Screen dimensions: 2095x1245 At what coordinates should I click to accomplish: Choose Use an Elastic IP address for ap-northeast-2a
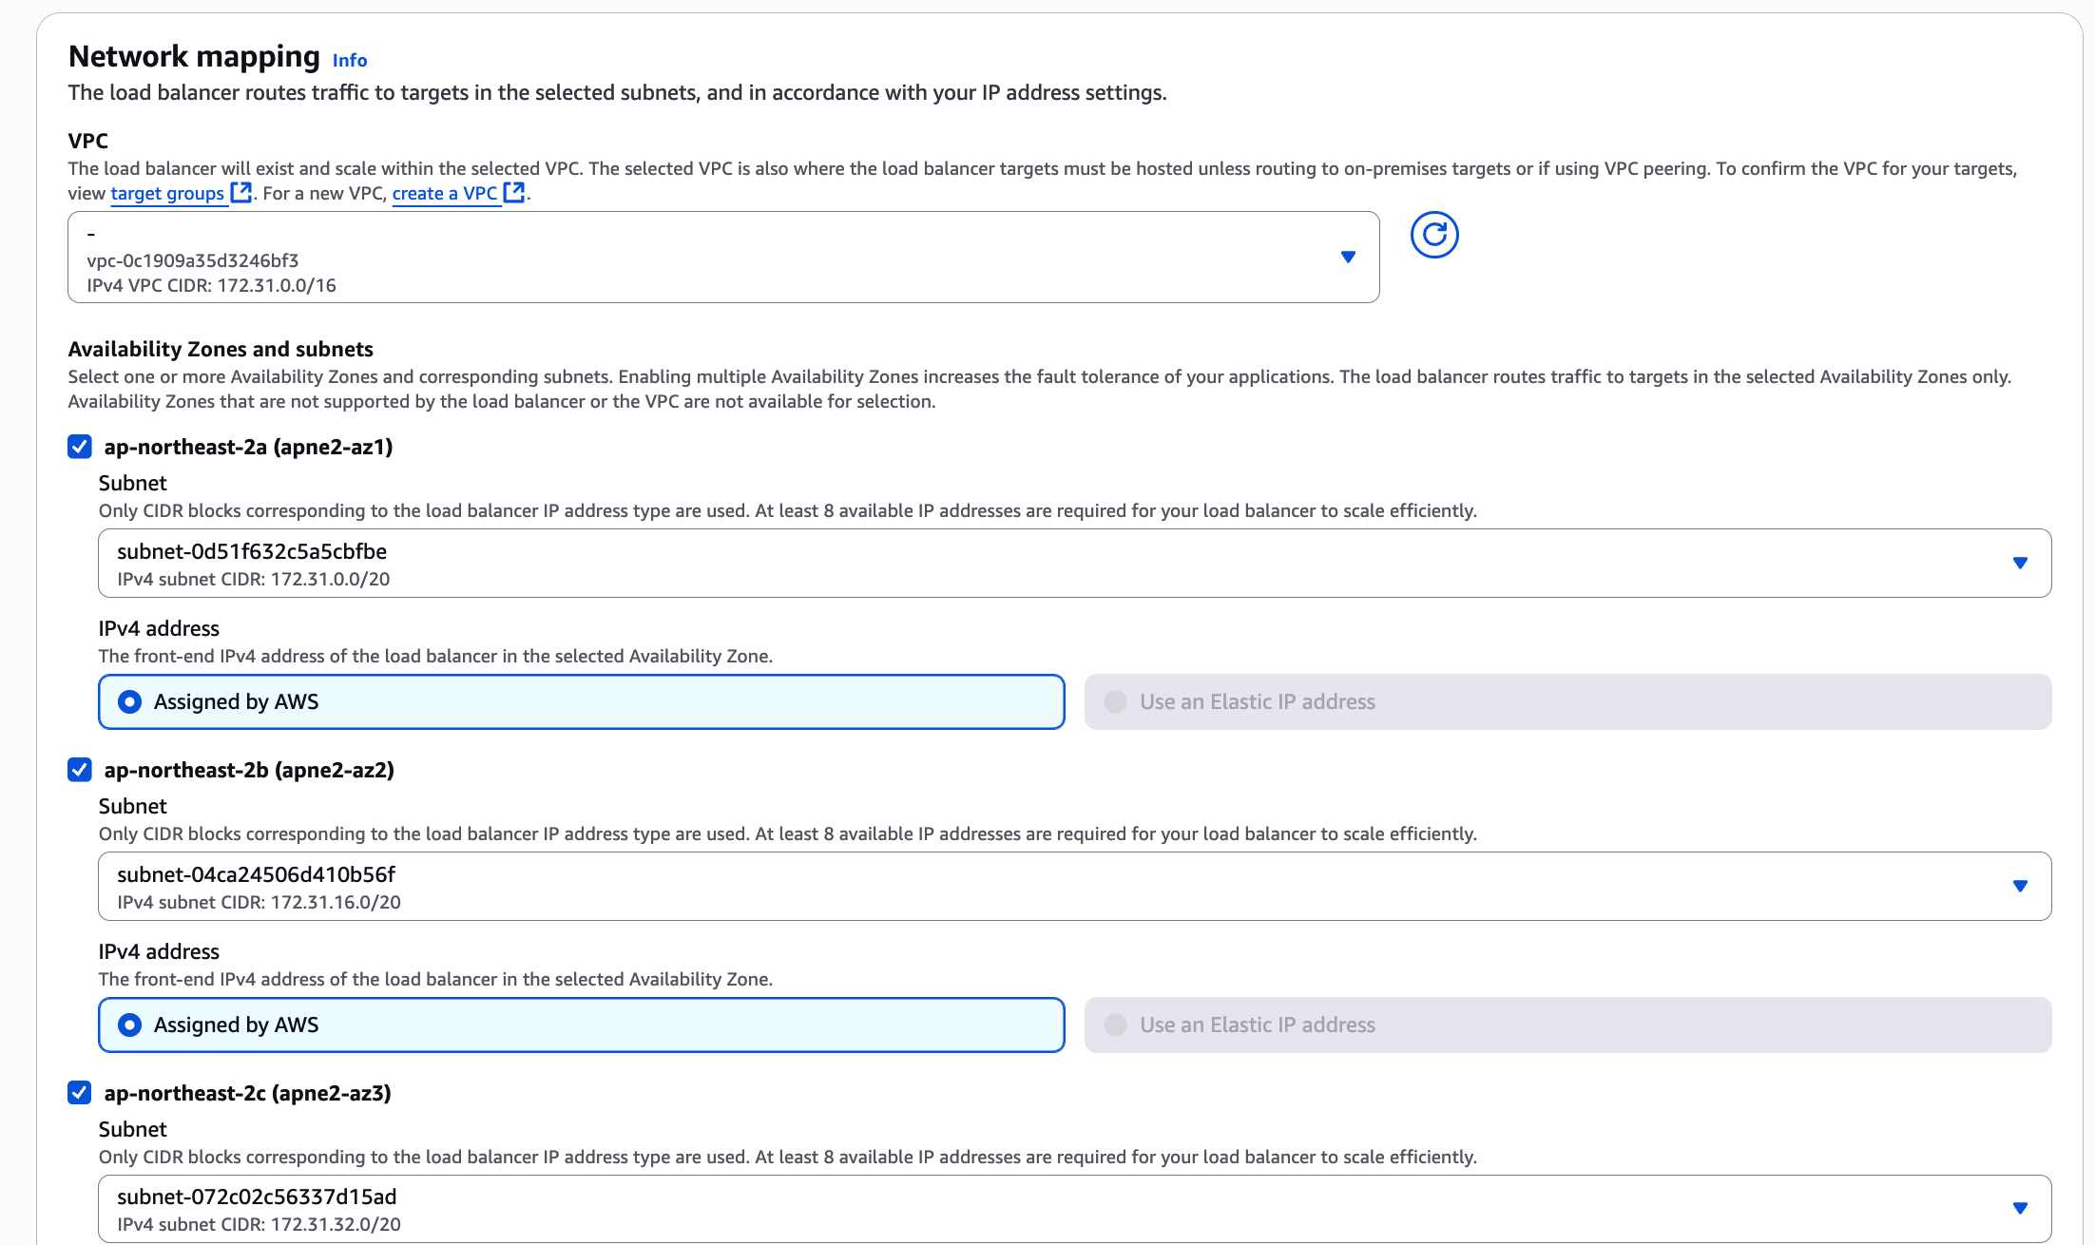click(x=1116, y=702)
